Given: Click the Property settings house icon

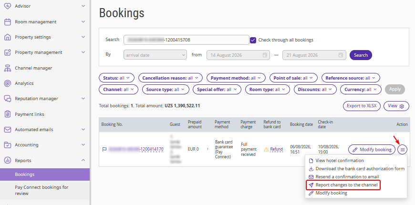Looking at the screenshot, I should pyautogui.click(x=8, y=37).
